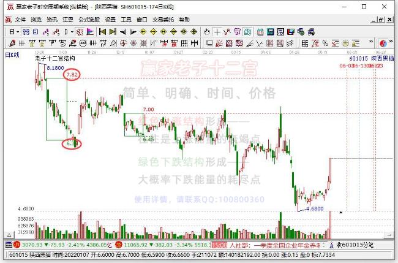
Task: Toggle the teal character icon beside the calendar
Action: (247, 32)
